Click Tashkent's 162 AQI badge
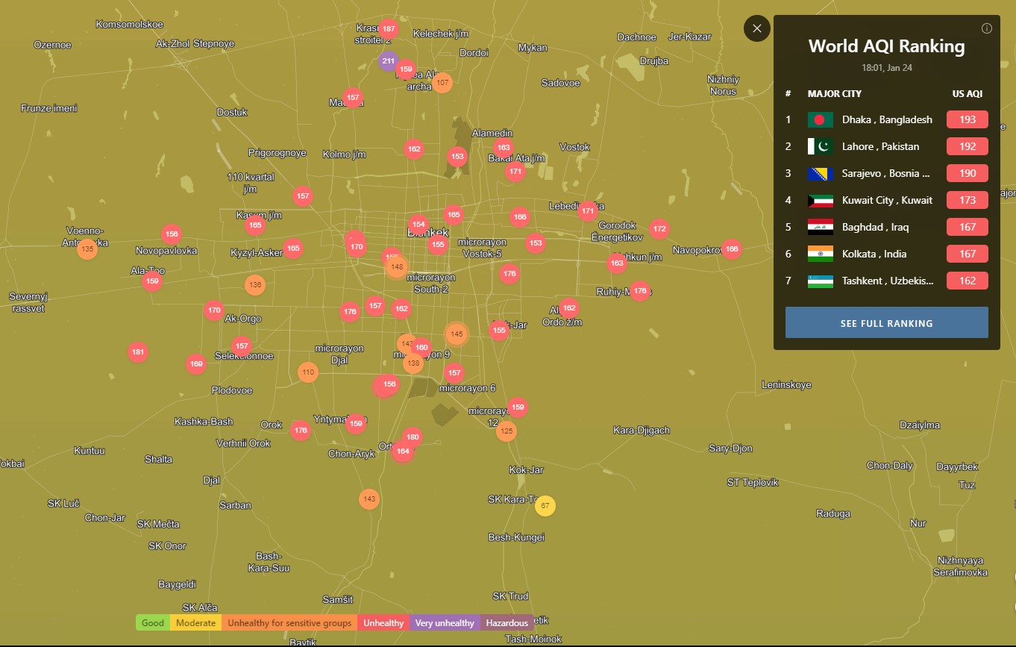The width and height of the screenshot is (1016, 647). (x=967, y=281)
